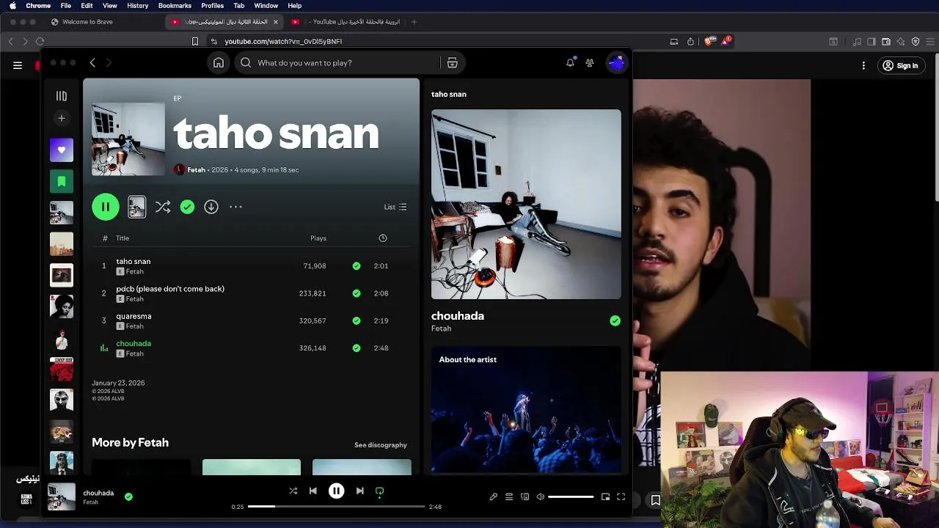Toggle the green repeat button
The image size is (939, 528).
[x=379, y=491]
